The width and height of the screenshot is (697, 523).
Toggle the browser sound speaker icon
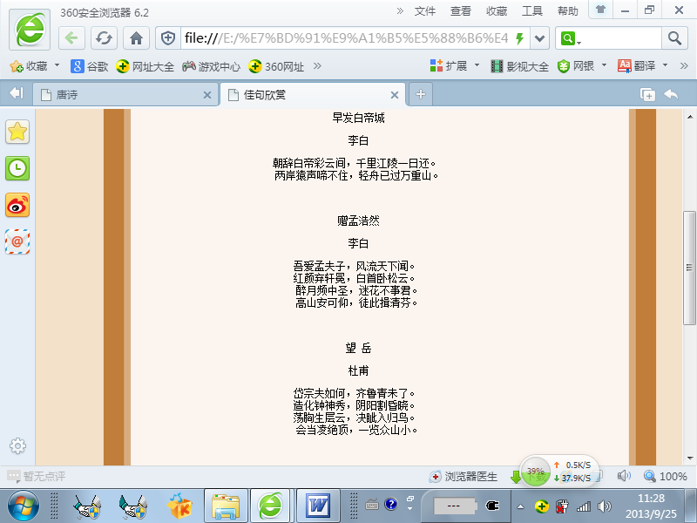[624, 476]
